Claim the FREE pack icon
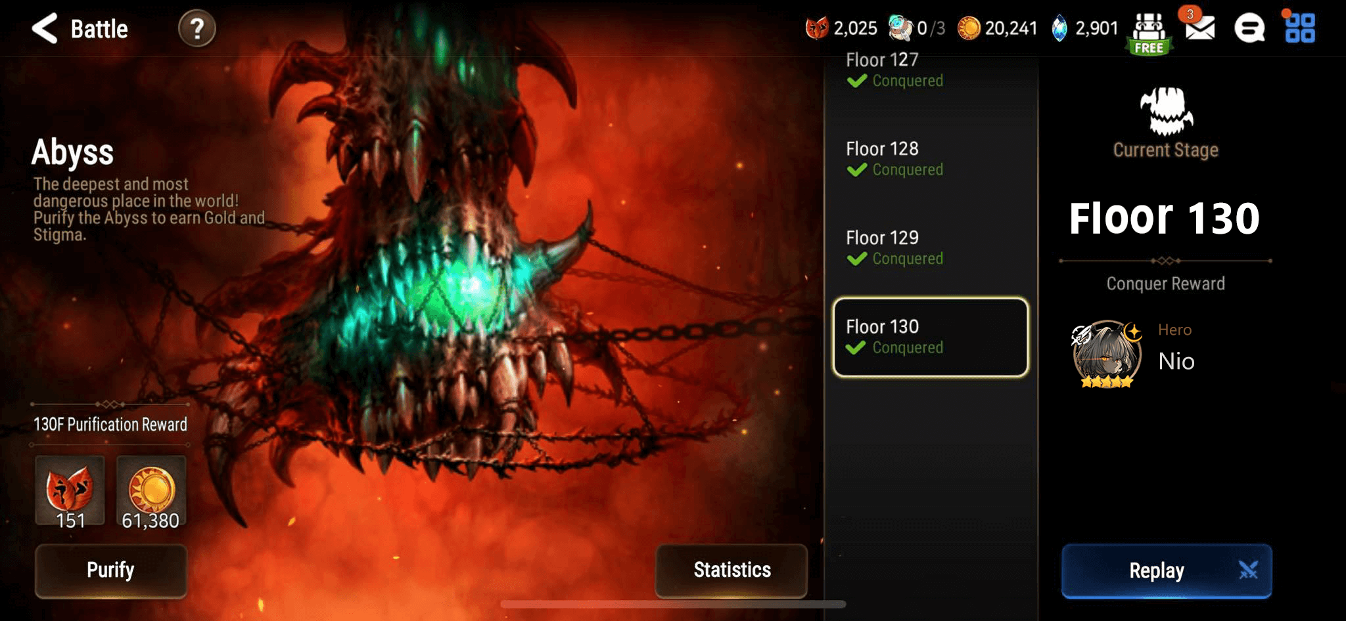Viewport: 1346px width, 621px height. pyautogui.click(x=1149, y=34)
